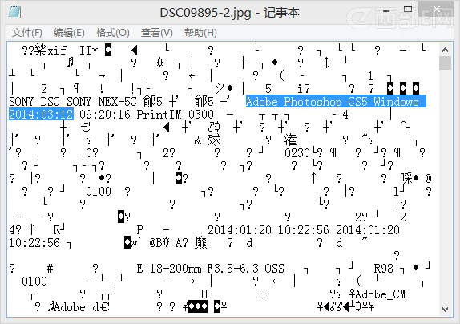The width and height of the screenshot is (460, 324).
Task: Click the scroll down arrow
Action: pos(445,310)
